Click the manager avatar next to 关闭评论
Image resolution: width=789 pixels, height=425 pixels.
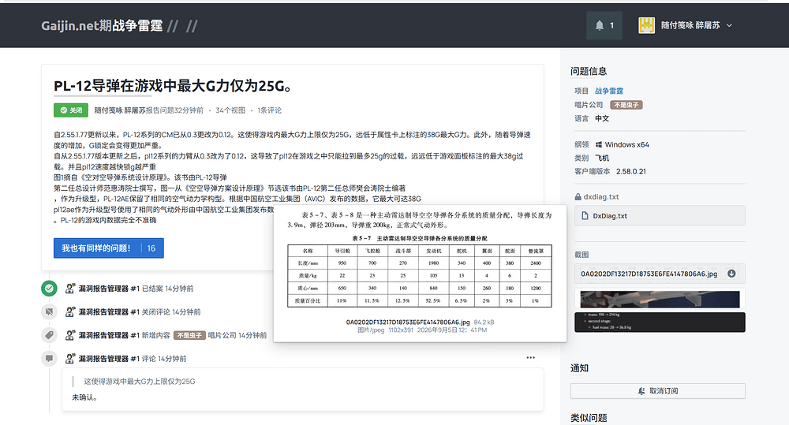pyautogui.click(x=70, y=311)
